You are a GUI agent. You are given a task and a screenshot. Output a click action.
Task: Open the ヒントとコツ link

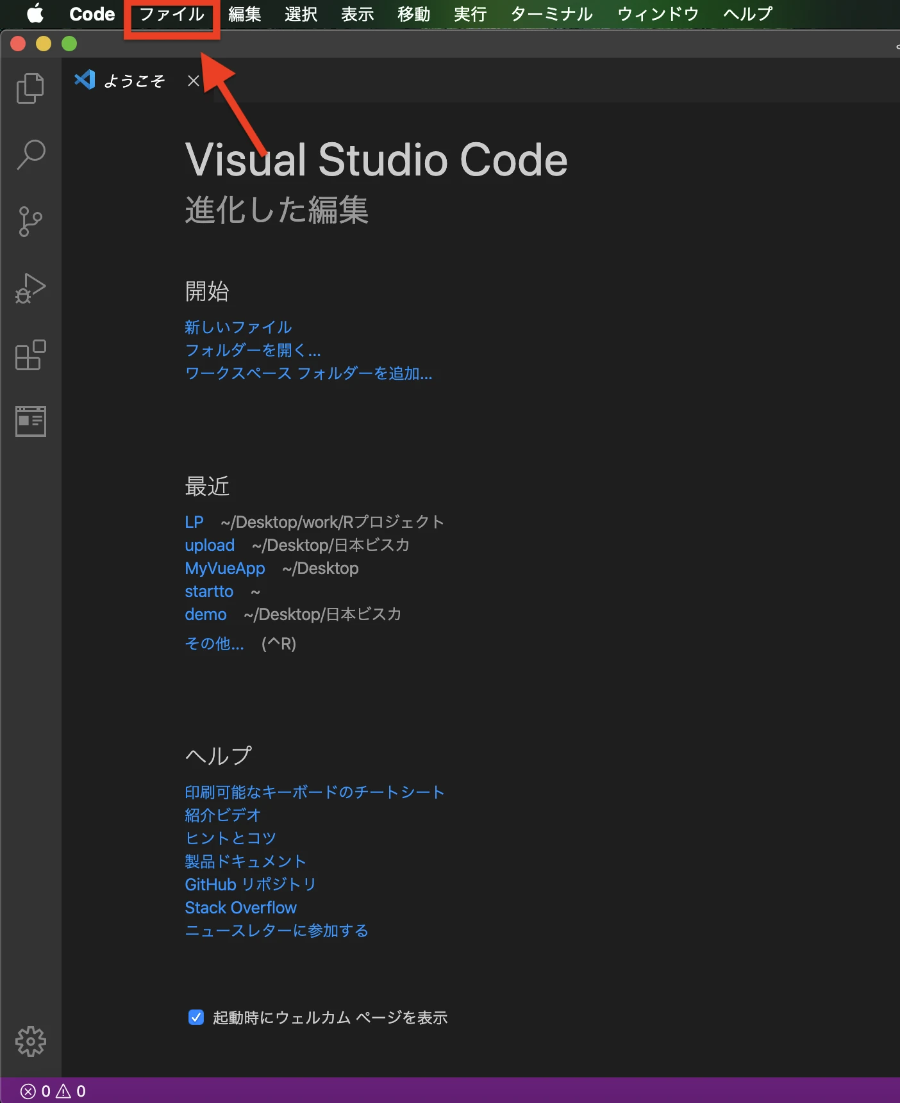tap(231, 838)
